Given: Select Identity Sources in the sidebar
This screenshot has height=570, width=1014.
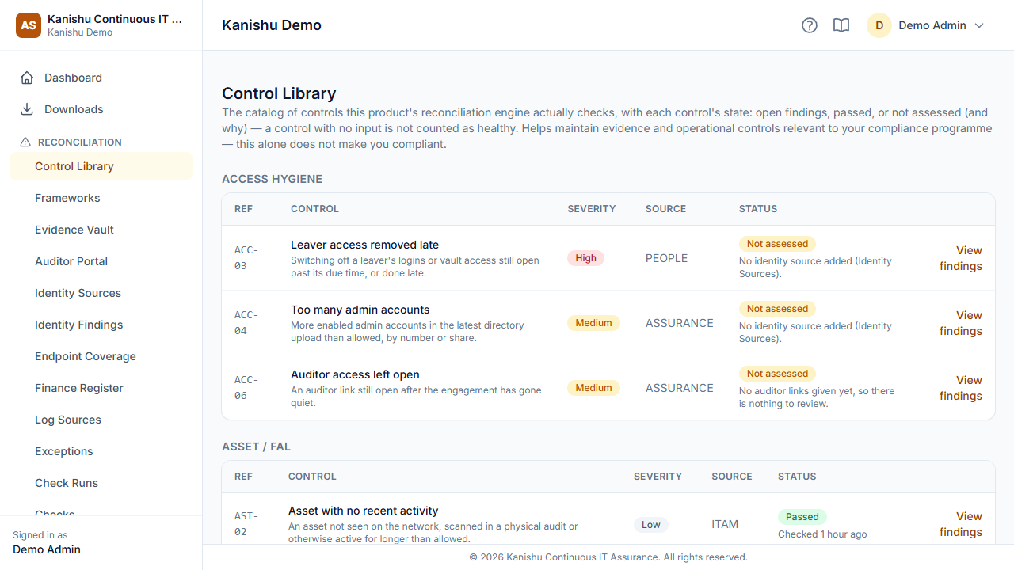Looking at the screenshot, I should [x=78, y=293].
